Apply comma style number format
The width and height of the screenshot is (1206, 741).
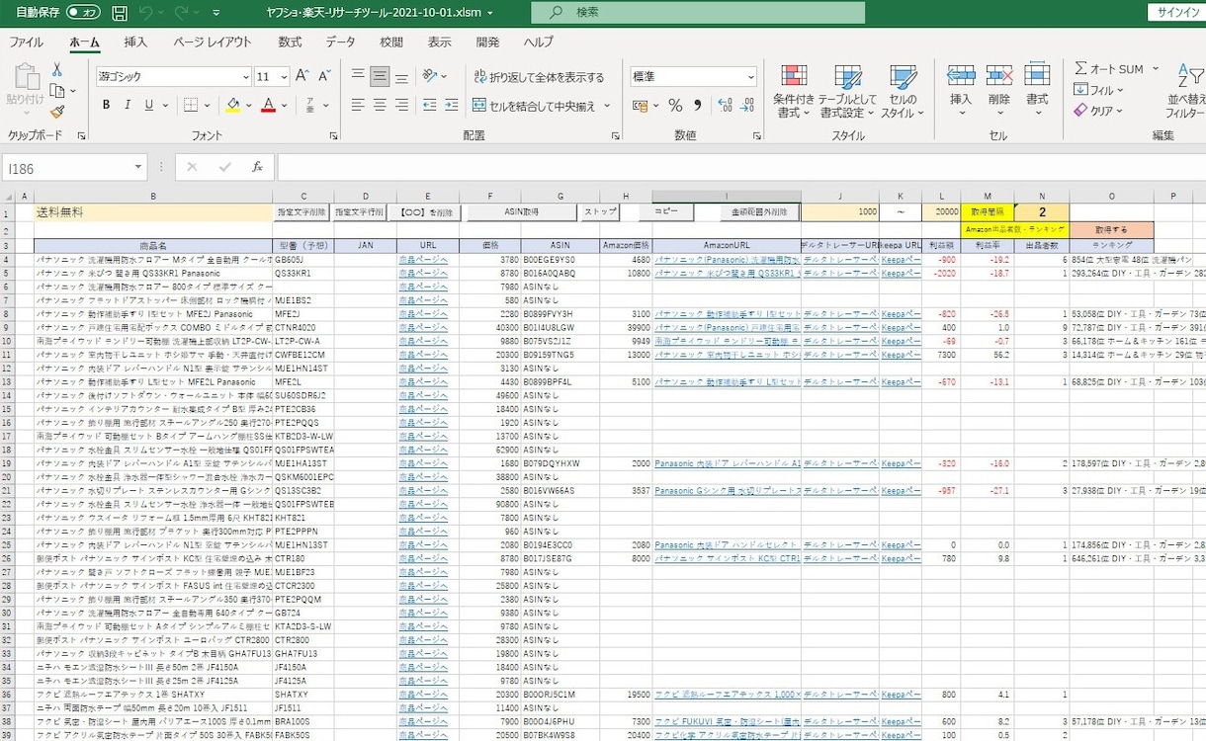click(697, 105)
